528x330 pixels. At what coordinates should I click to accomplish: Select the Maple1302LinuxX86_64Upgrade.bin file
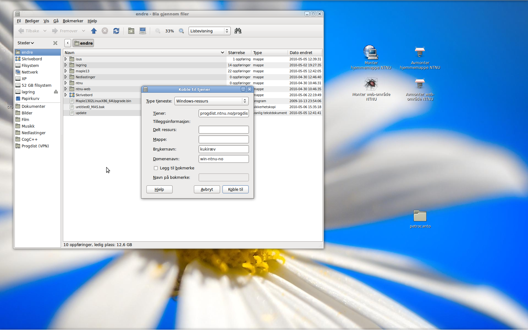[x=103, y=101]
